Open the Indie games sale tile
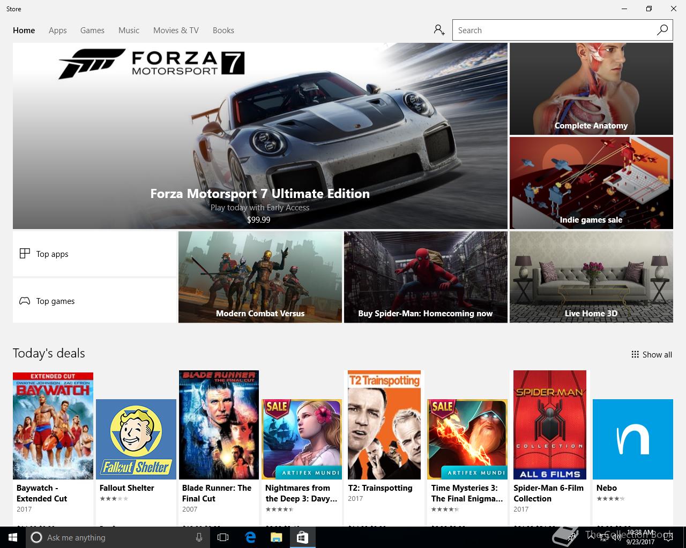The height and width of the screenshot is (548, 686). tap(591, 183)
